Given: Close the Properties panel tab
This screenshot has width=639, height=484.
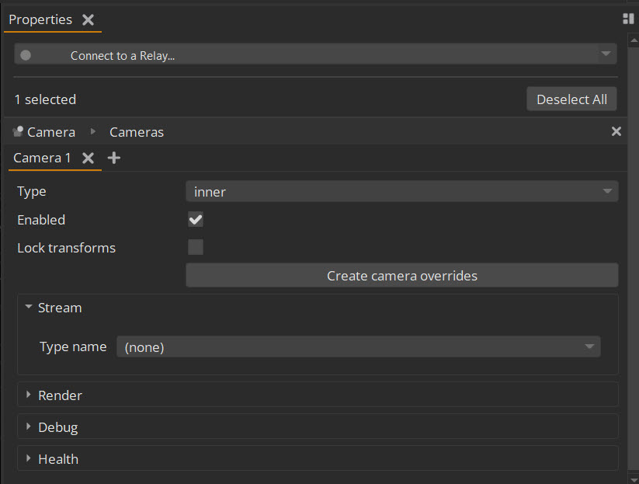Looking at the screenshot, I should tap(89, 20).
